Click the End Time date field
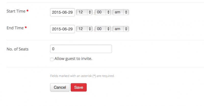204x106 pixels. pyautogui.click(x=62, y=29)
